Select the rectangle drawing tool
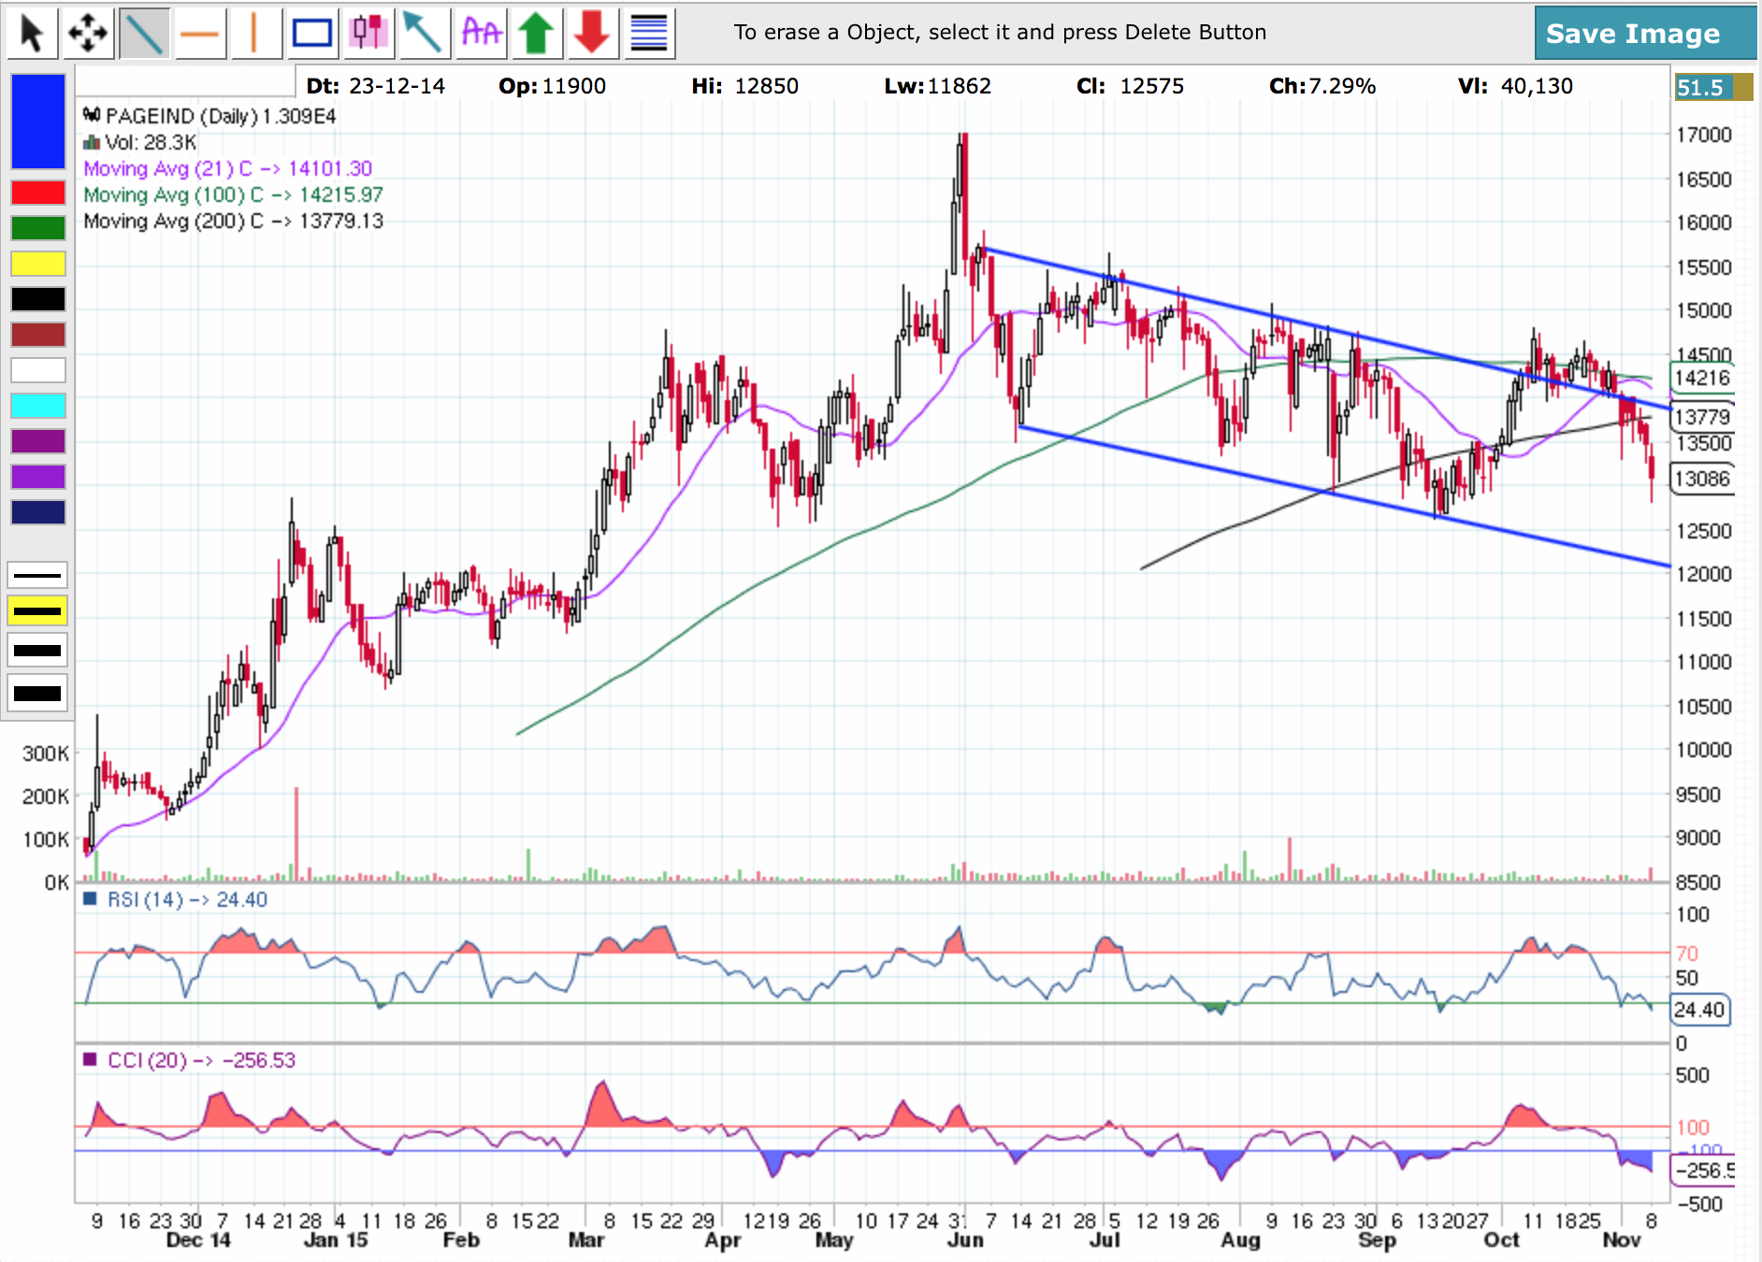The height and width of the screenshot is (1262, 1762). point(311,34)
